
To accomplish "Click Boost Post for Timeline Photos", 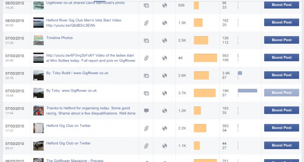I will (282, 40).
